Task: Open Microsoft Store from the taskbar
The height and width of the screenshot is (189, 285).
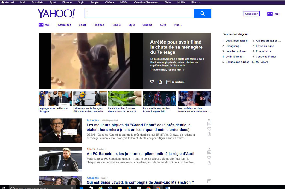Action: click(x=91, y=188)
